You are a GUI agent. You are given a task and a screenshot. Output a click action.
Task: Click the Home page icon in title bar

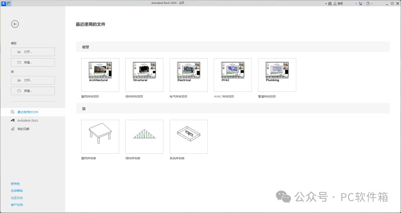tap(9, 4)
